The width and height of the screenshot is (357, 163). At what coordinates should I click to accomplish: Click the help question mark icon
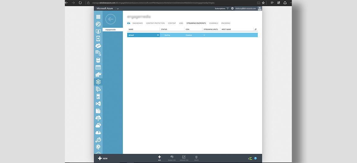[x=255, y=159]
